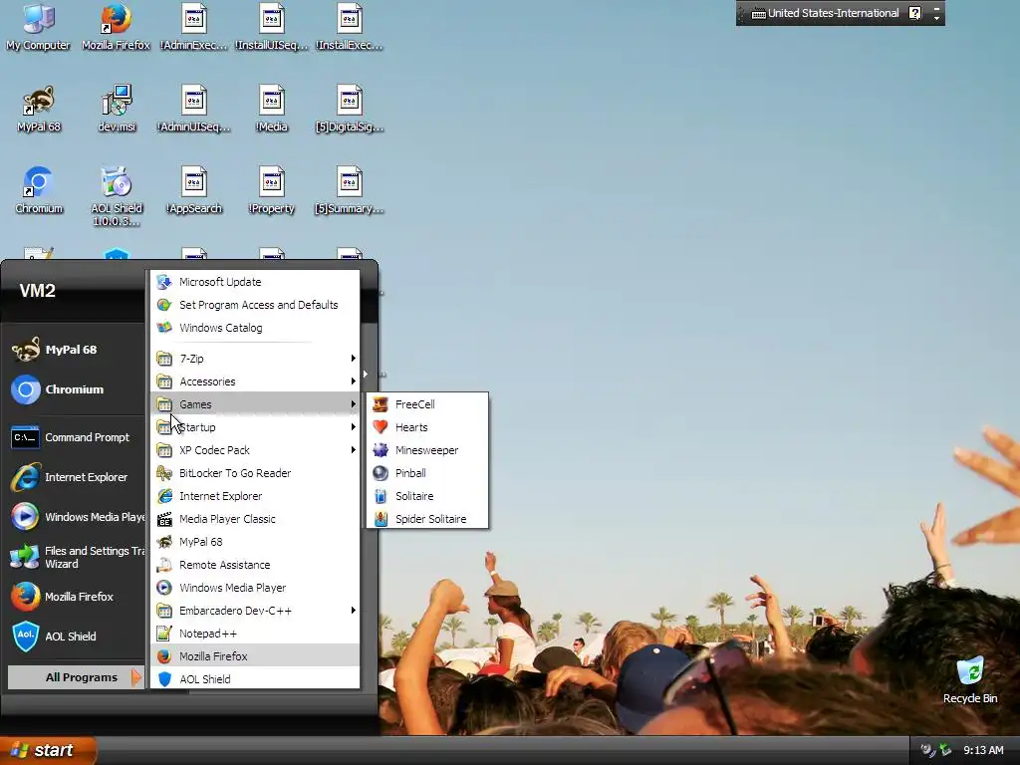This screenshot has width=1020, height=765.
Task: Launch Spider Solitaire game
Action: point(427,518)
